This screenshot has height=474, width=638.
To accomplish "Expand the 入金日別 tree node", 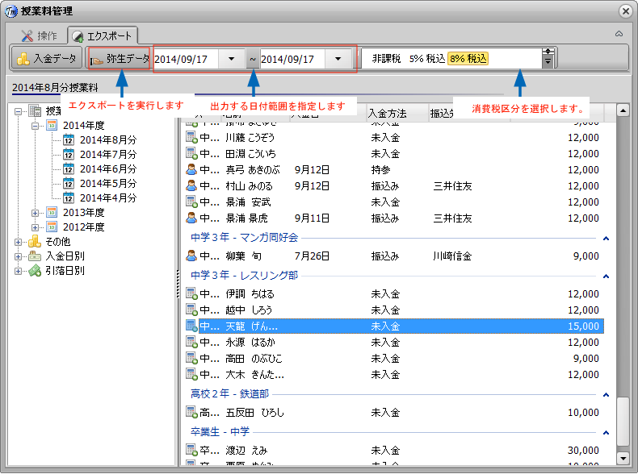I will 19,256.
